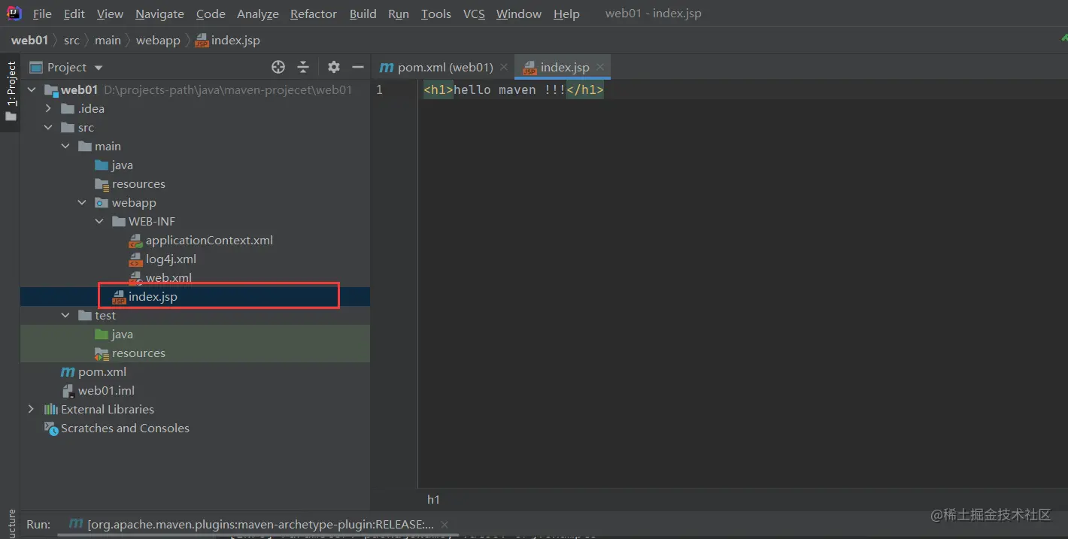Click the IntelliJ IDEA logo icon
This screenshot has width=1068, height=539.
[x=14, y=14]
